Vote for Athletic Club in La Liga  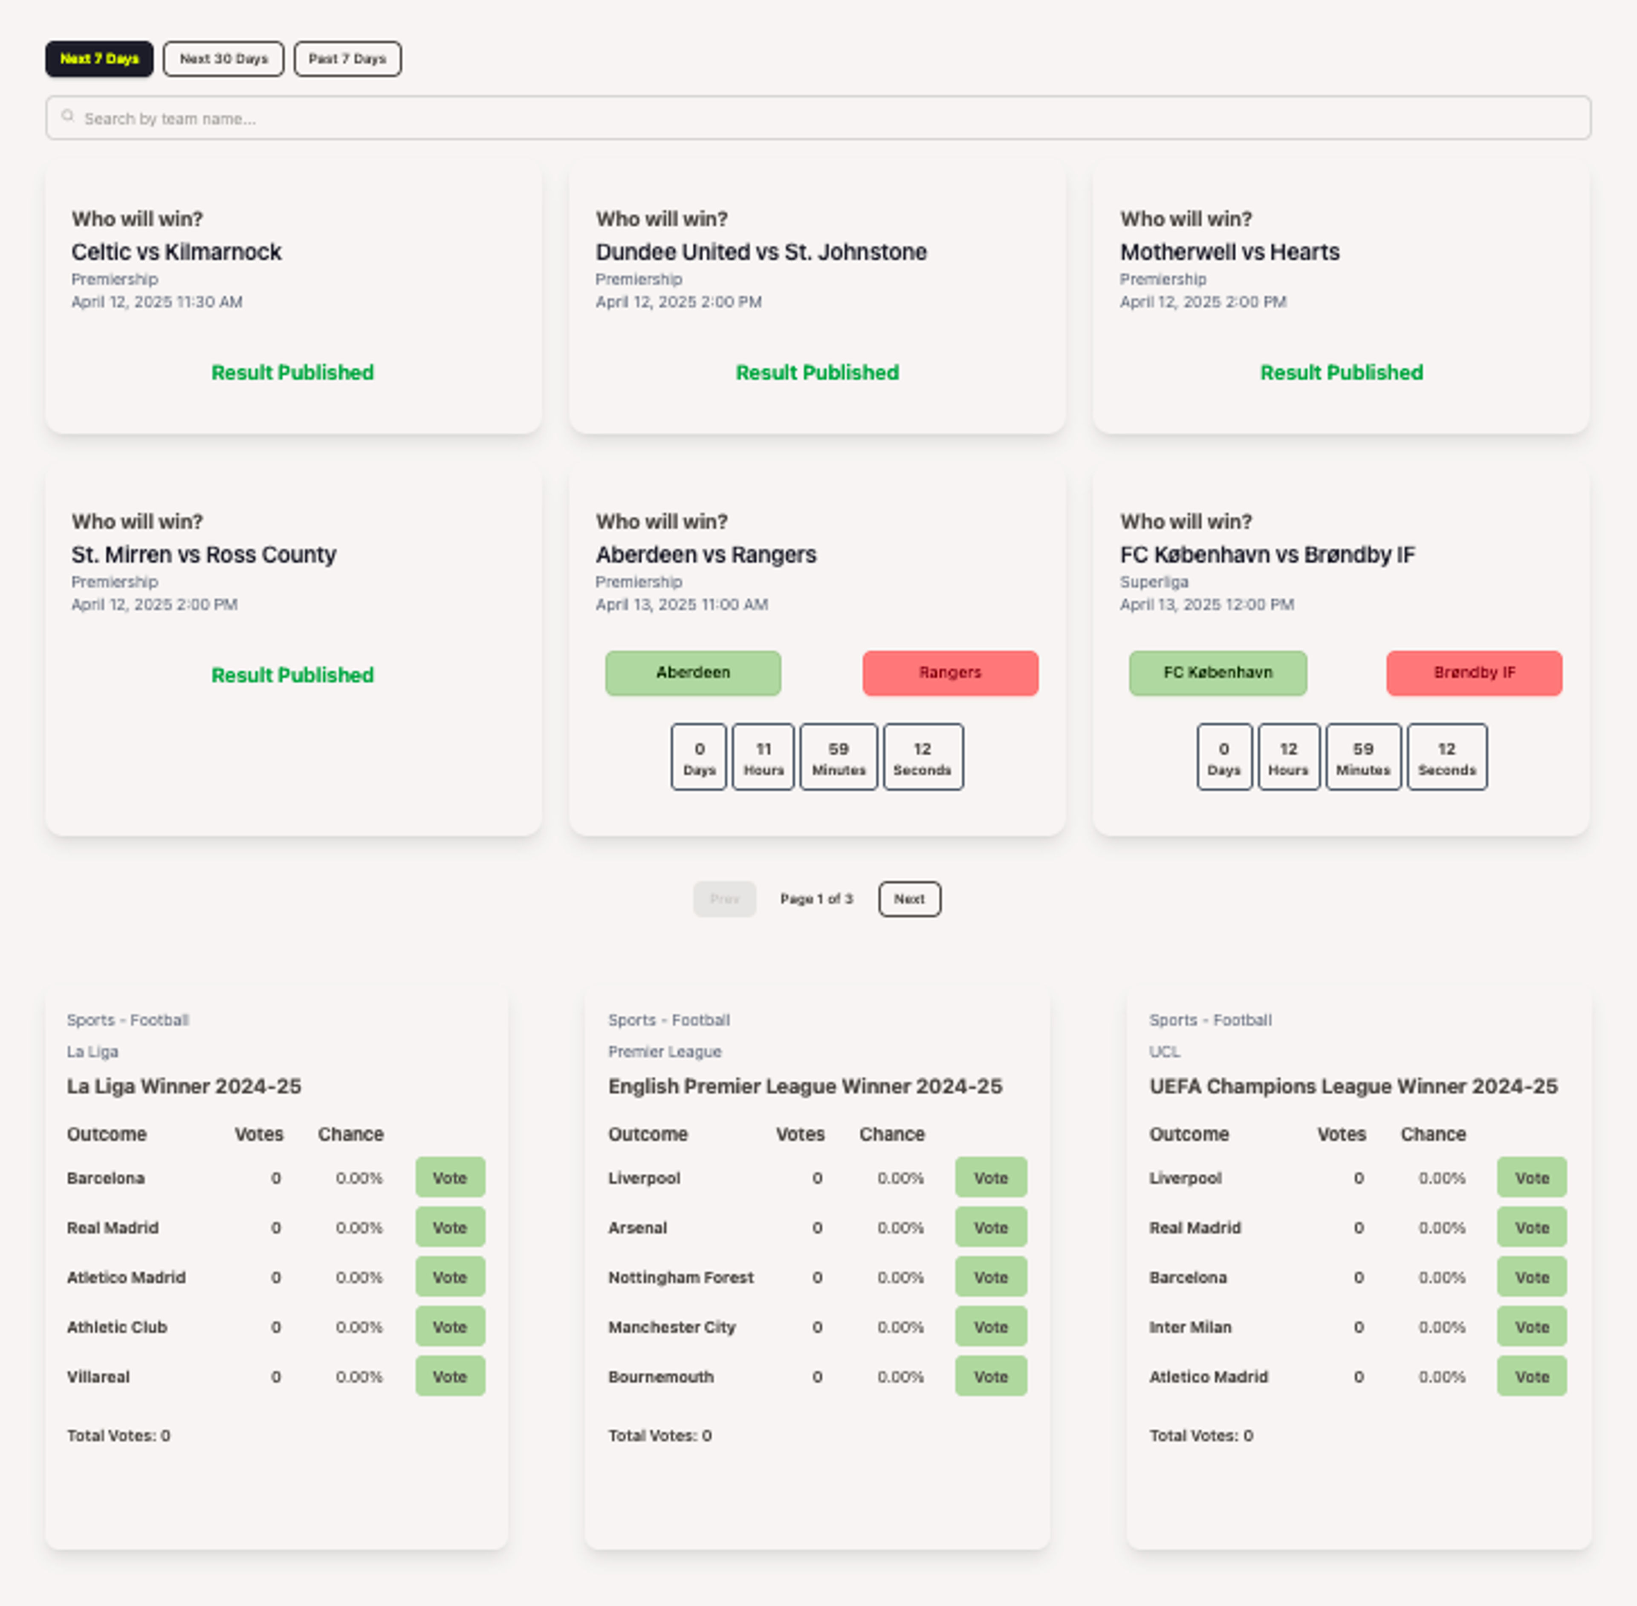coord(450,1327)
